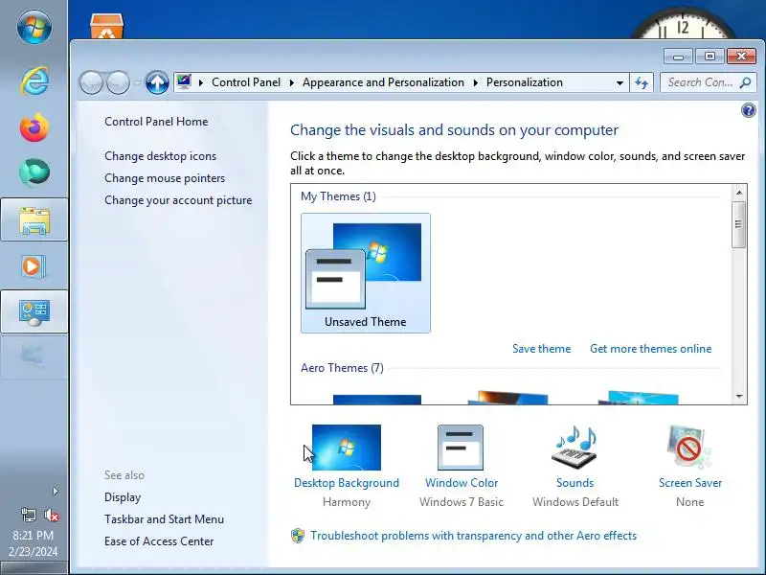Go to Appearance and Personalization breadcrumb
Viewport: 766px width, 575px height.
click(x=383, y=82)
